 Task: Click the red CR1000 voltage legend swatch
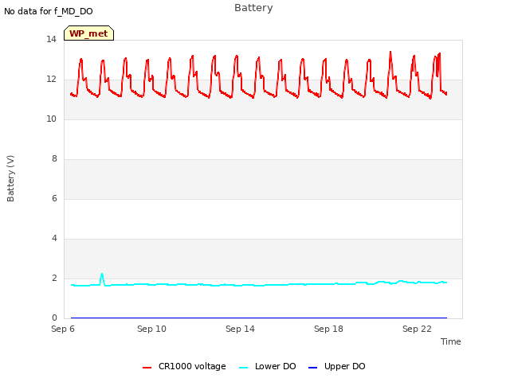(147, 368)
